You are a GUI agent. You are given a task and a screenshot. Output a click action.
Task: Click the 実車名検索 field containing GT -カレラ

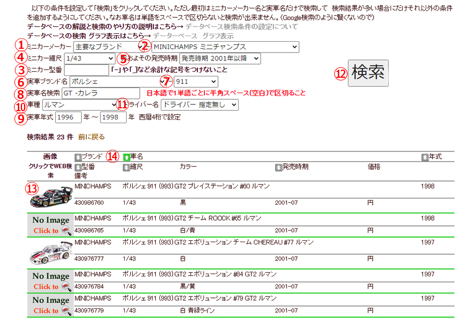tap(101, 93)
